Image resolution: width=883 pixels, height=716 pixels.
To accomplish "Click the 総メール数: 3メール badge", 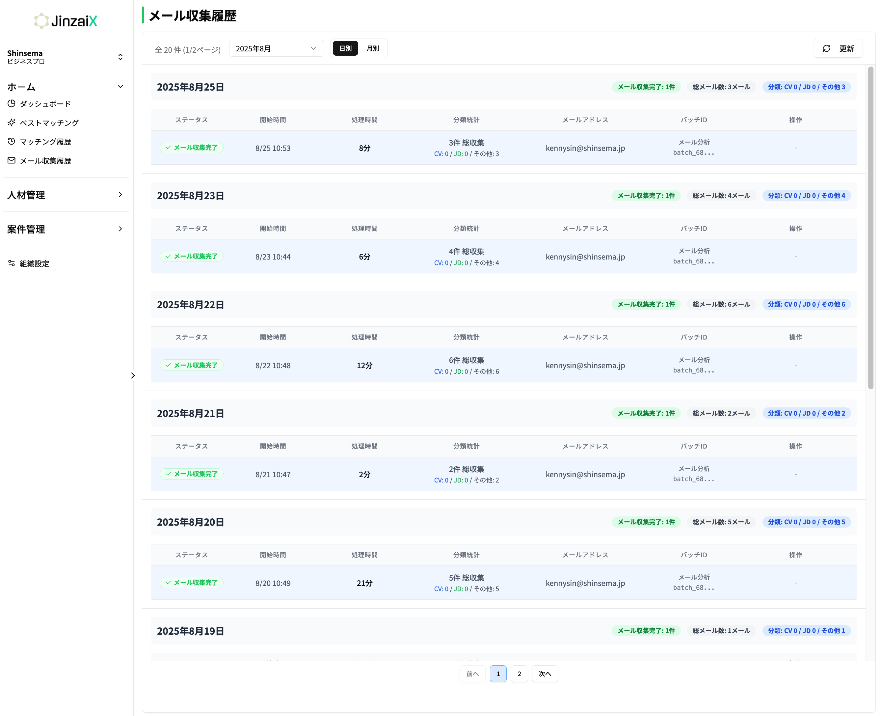I will pos(721,87).
